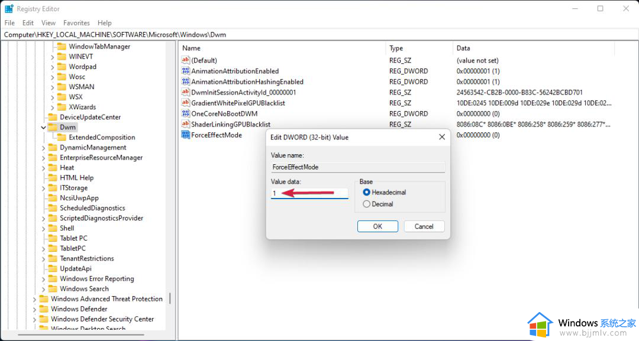Click the ScheduledDiagnostics folder icon
This screenshot has width=639, height=341.
[53, 208]
